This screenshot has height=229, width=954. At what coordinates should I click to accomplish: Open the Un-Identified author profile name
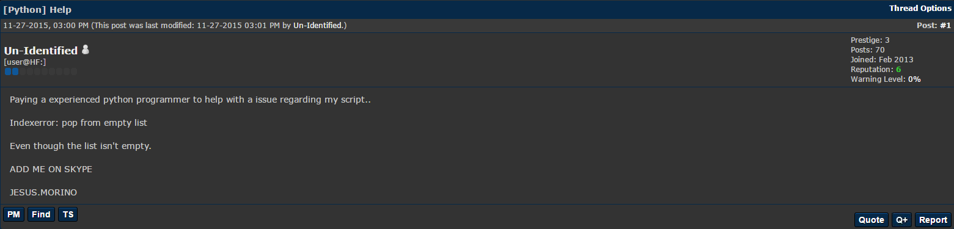coord(41,51)
